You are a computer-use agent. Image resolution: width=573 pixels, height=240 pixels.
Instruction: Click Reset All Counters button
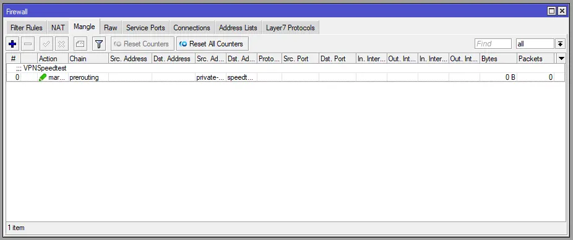tap(212, 44)
